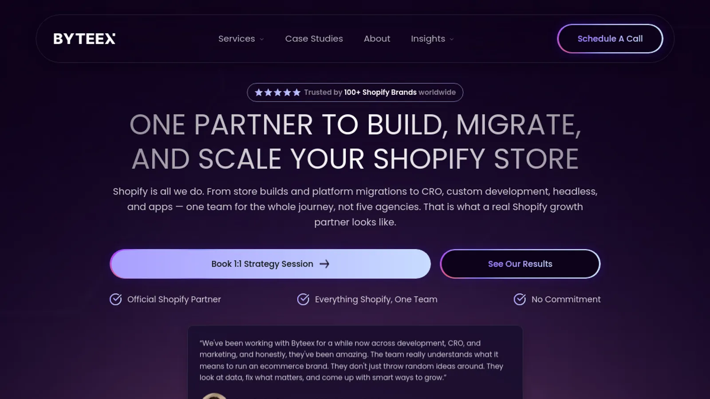Click the main headline about Shopify store
This screenshot has width=710, height=399.
(x=355, y=142)
